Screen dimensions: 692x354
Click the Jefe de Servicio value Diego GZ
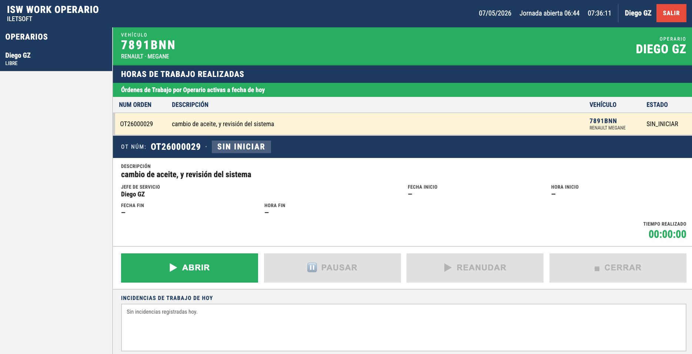133,194
